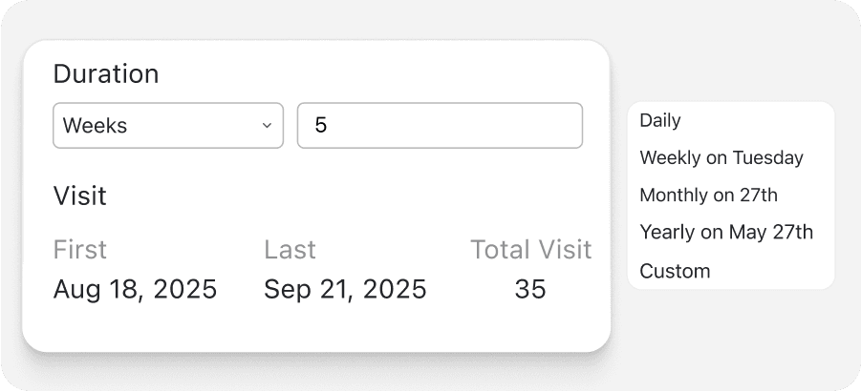
Task: Click the Duration section heading
Action: (105, 73)
